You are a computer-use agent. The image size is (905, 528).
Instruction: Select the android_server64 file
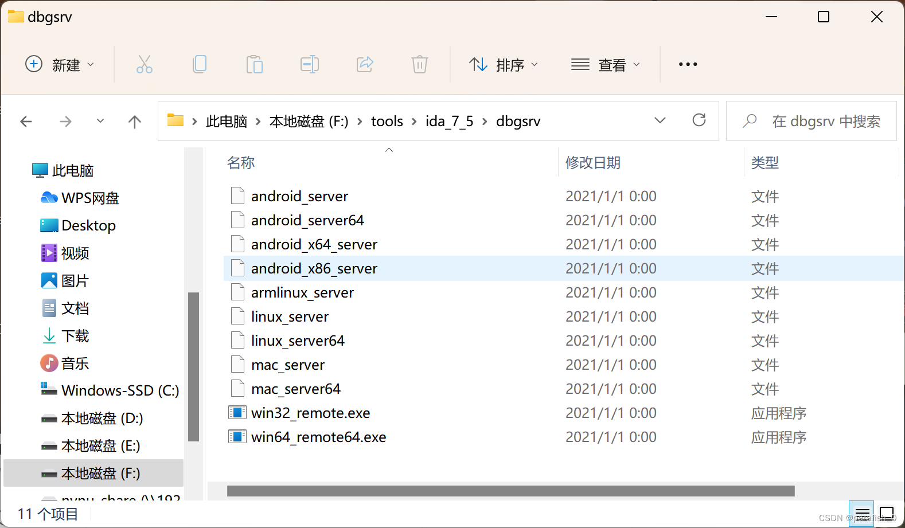[307, 220]
